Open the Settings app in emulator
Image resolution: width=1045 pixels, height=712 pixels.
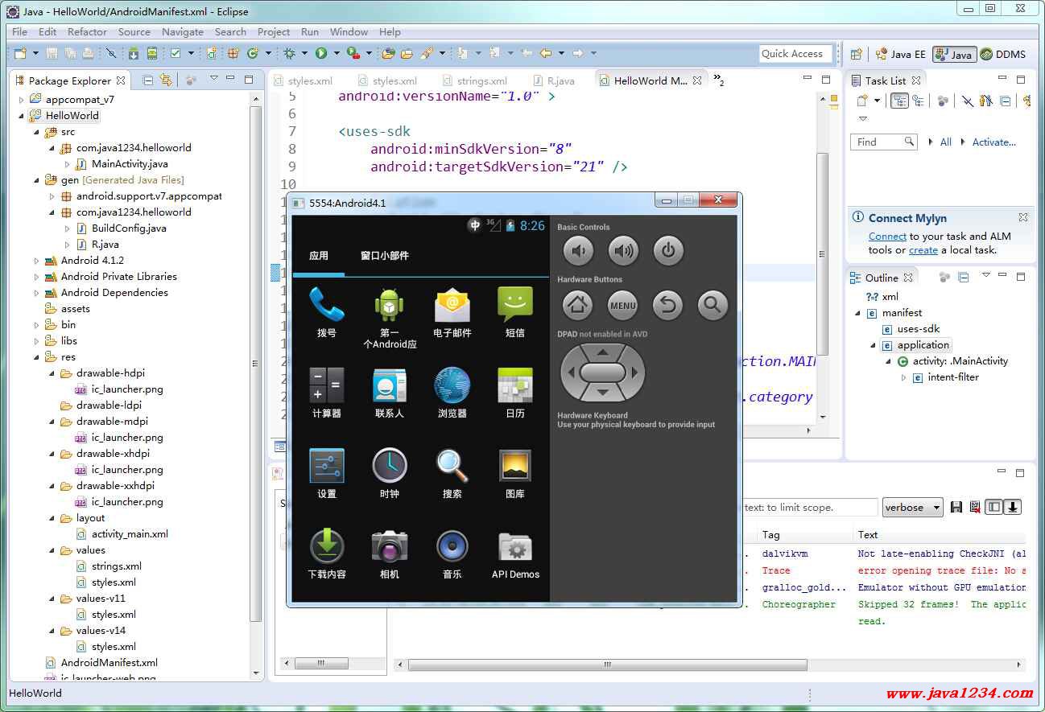tap(326, 473)
